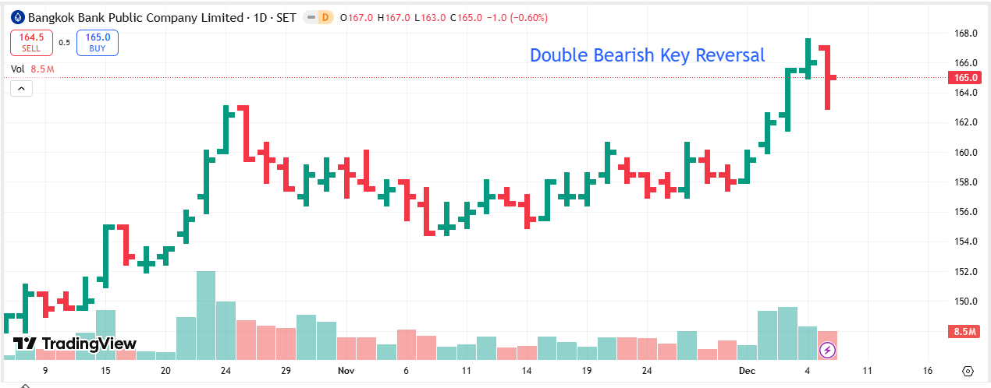This screenshot has height=388, width=991.
Task: Click the SELL button at 164.5
Action: (31, 43)
